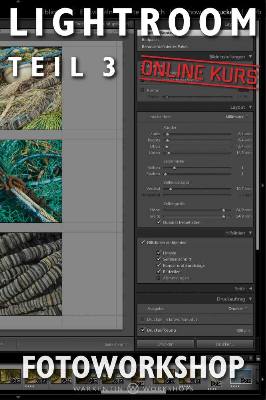The image size is (266, 400).
Task: Click the Drucker... button
Action: [225, 344]
